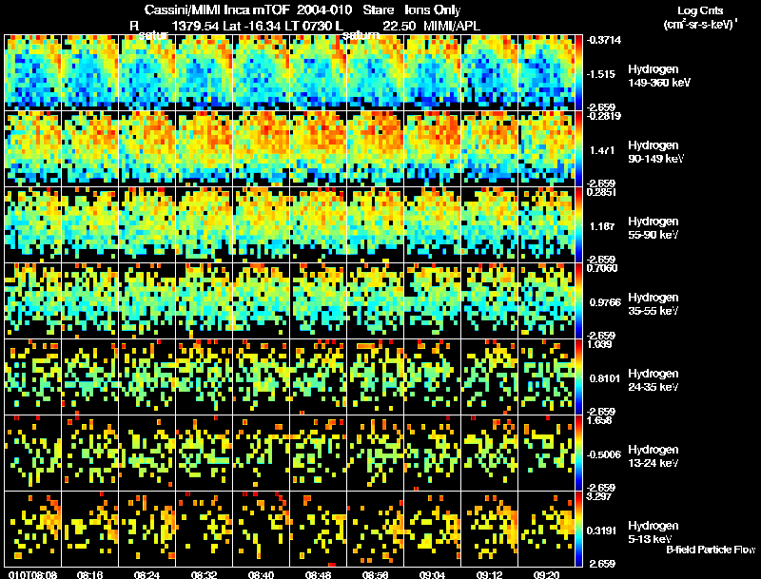Click the colorbar maximum value -0.3714
This screenshot has height=579, width=761.
pyautogui.click(x=603, y=40)
